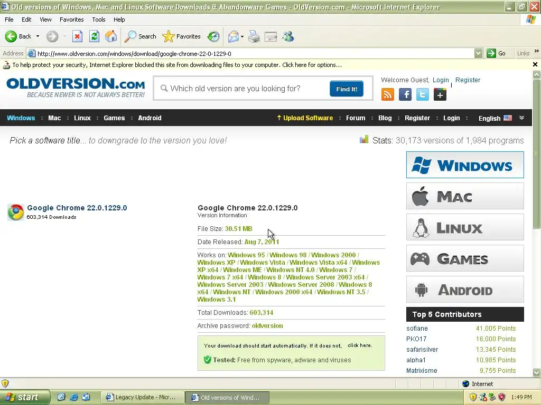Click the Go button
541x405 pixels.
[496, 53]
